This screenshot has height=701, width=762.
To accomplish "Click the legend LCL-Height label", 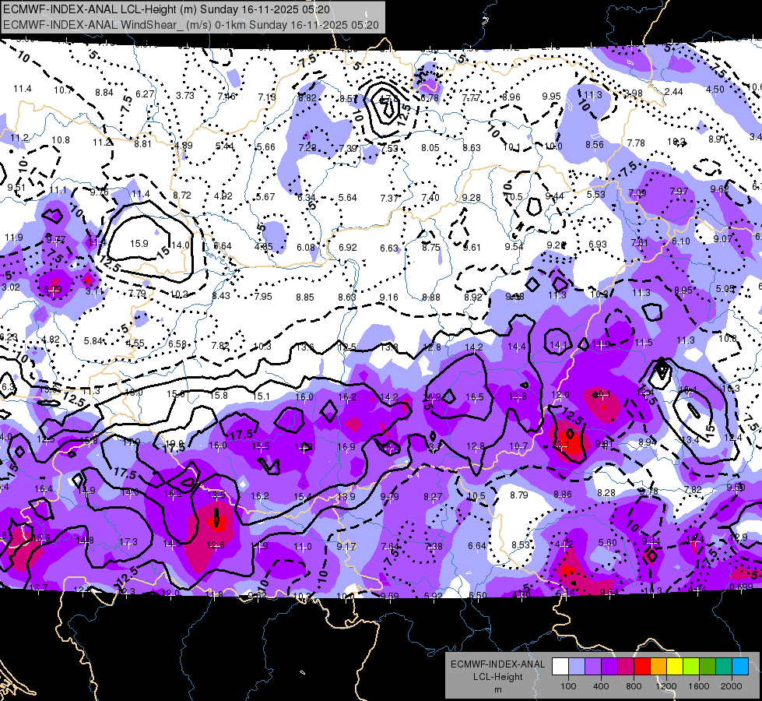I will pos(497,677).
